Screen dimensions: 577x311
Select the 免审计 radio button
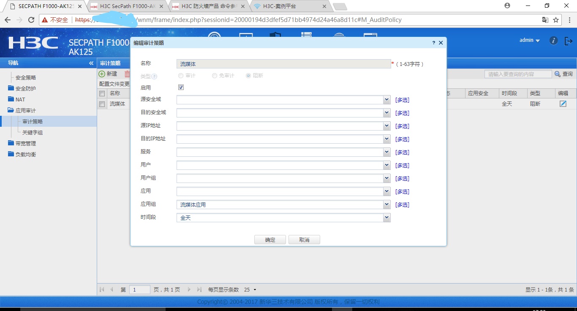tap(215, 76)
